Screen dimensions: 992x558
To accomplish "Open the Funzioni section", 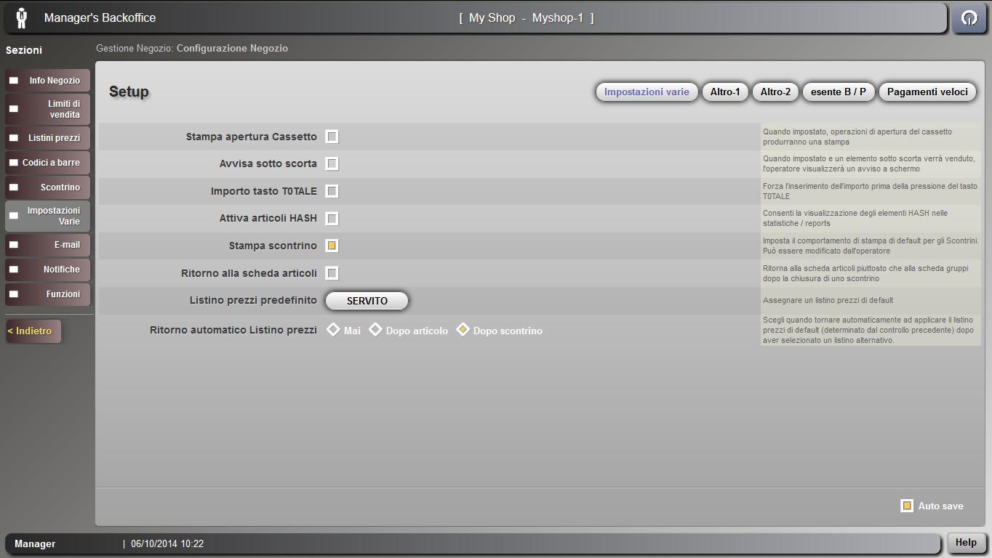I will click(48, 294).
